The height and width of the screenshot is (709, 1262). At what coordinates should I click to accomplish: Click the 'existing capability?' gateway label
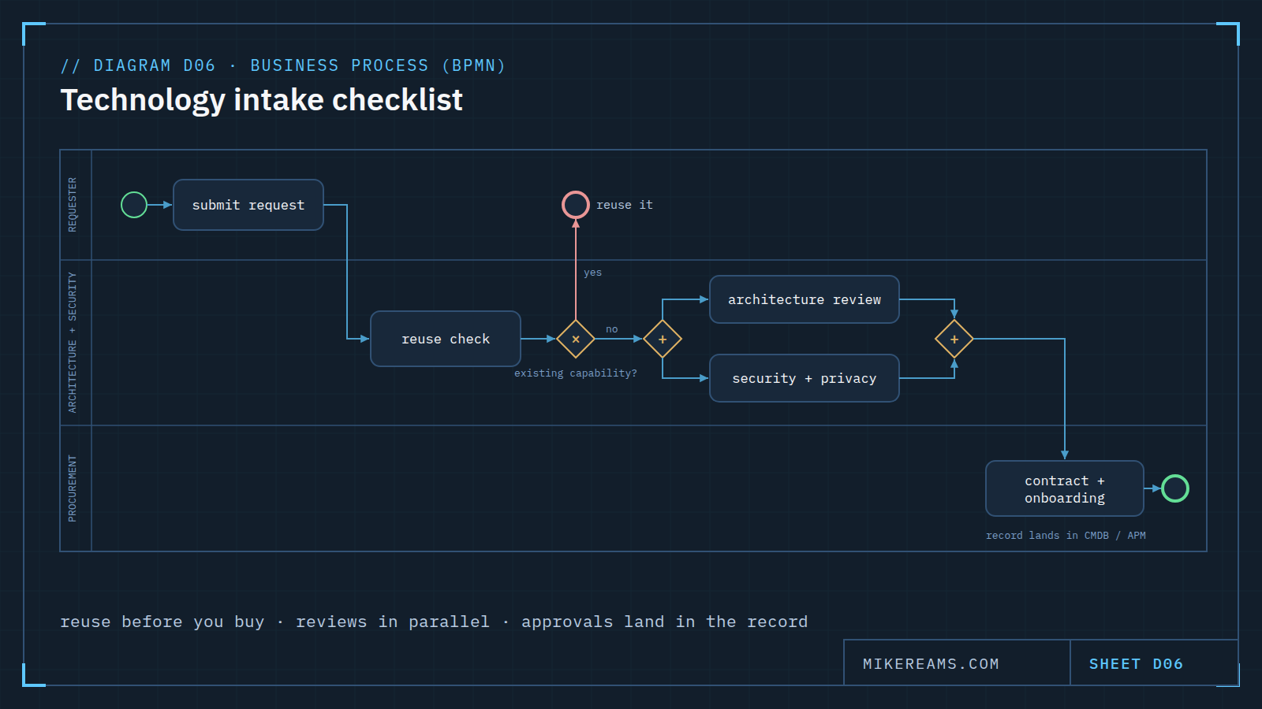(x=576, y=373)
